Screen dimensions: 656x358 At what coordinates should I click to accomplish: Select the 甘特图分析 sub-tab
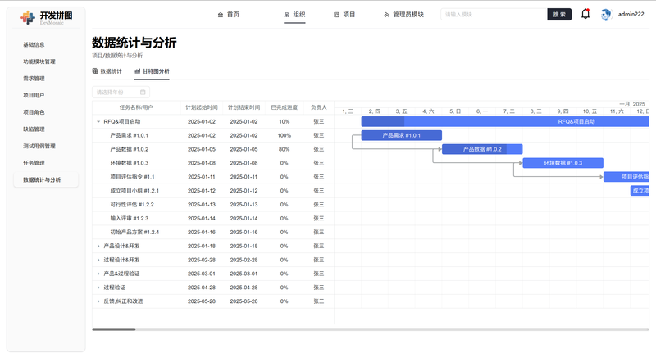152,71
